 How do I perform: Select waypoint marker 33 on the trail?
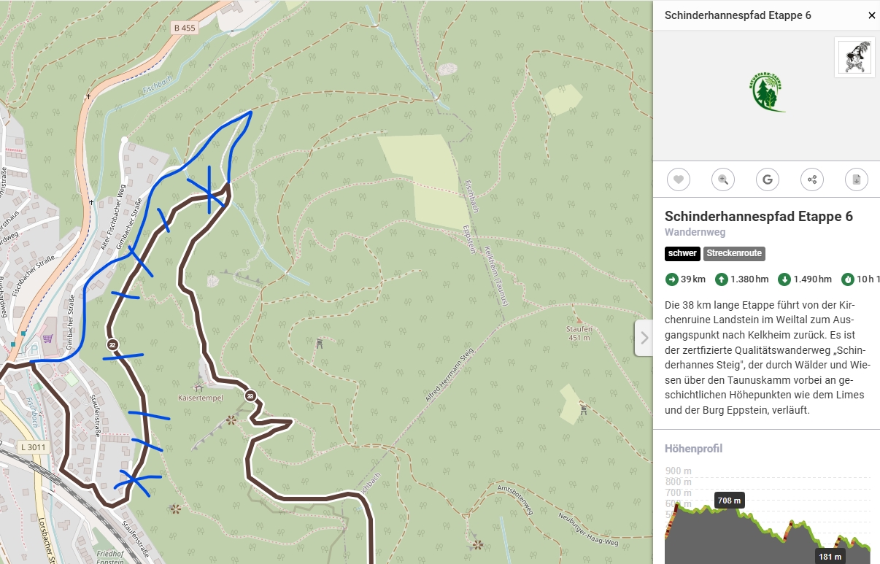pos(250,395)
